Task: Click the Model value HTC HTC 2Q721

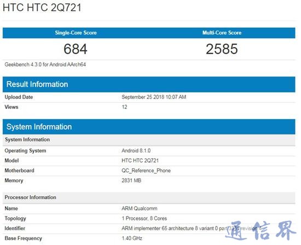Action: tap(140, 161)
